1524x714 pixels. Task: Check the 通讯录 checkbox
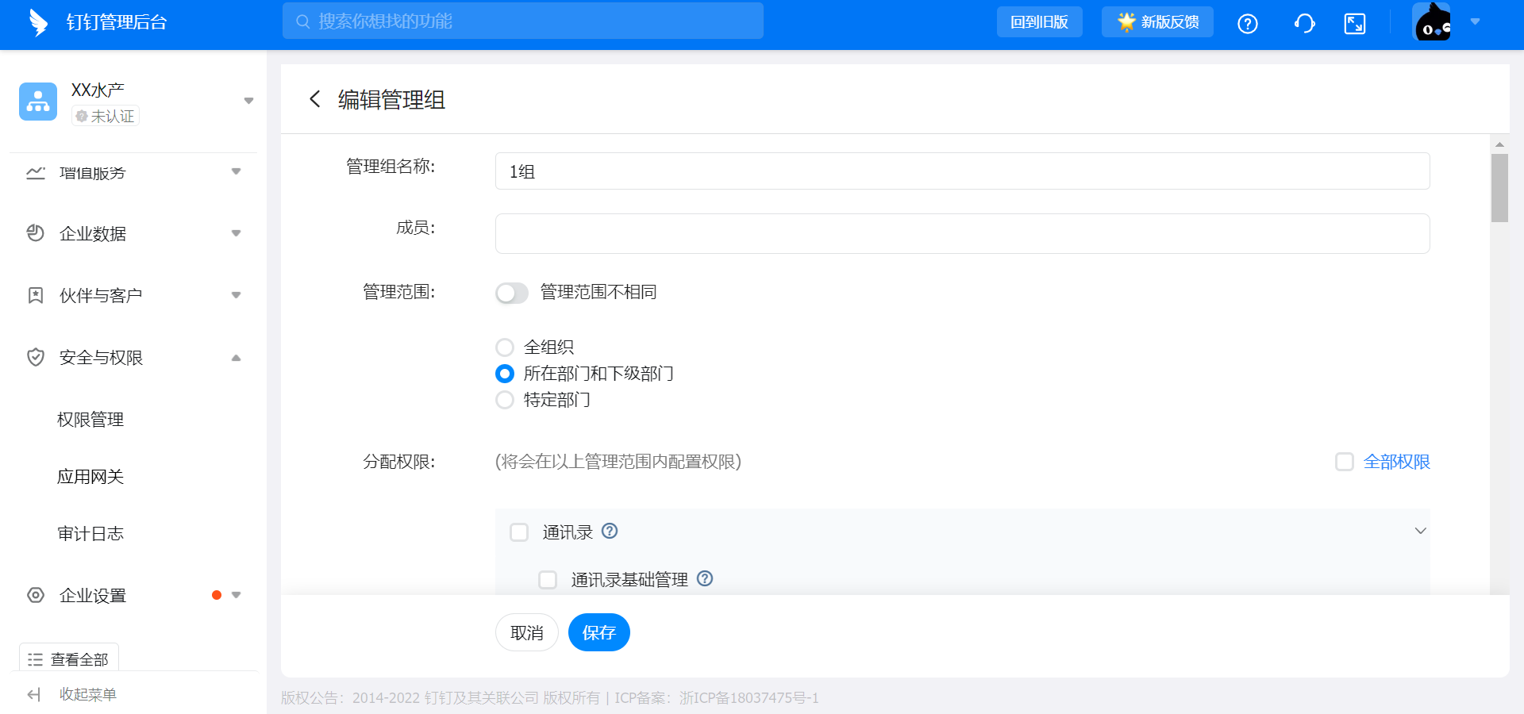pyautogui.click(x=519, y=532)
